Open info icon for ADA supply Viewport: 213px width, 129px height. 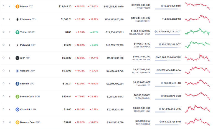point(158,70)
